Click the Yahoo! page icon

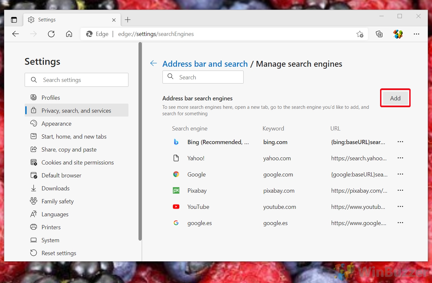coord(176,158)
